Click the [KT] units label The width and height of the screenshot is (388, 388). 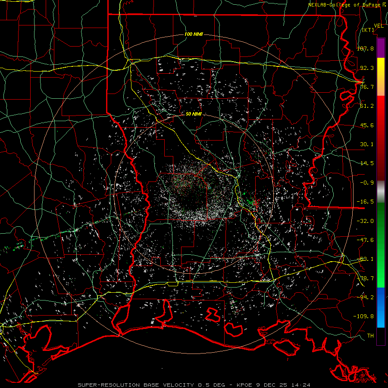pos(368,30)
